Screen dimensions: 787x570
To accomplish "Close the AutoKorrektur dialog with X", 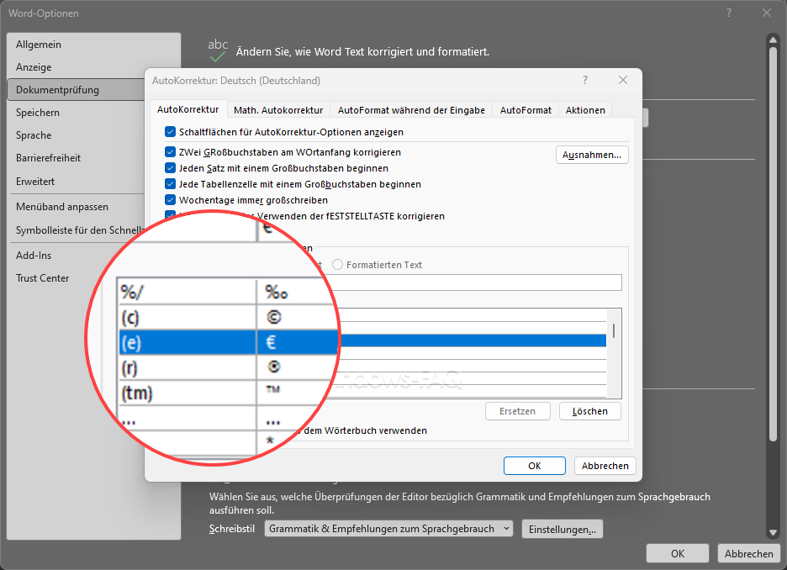I will click(623, 80).
